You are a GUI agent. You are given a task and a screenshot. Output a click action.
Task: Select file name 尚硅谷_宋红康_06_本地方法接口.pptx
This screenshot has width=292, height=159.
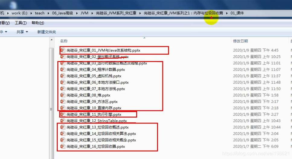98,82
